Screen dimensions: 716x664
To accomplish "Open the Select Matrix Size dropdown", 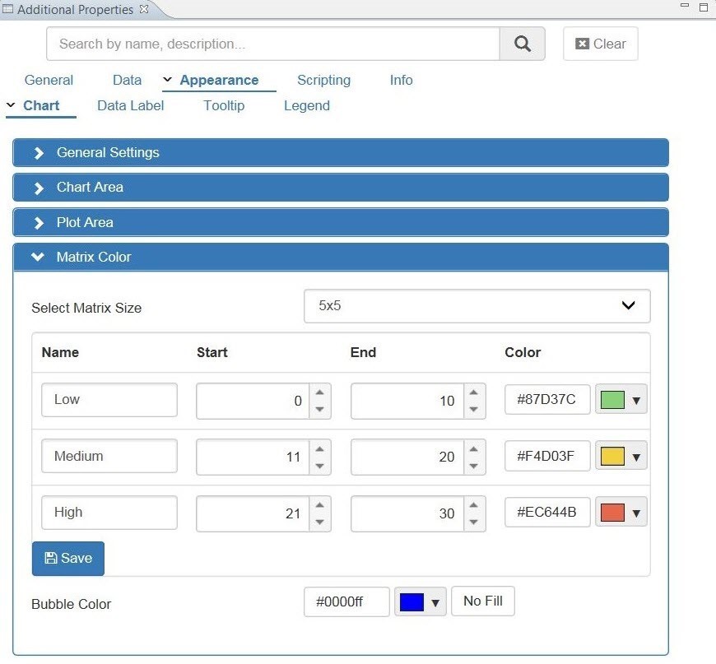I will tap(477, 306).
